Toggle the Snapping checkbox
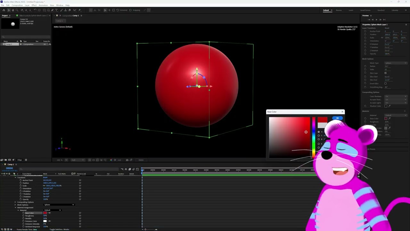This screenshot has height=231, width=410. tap(130, 10)
